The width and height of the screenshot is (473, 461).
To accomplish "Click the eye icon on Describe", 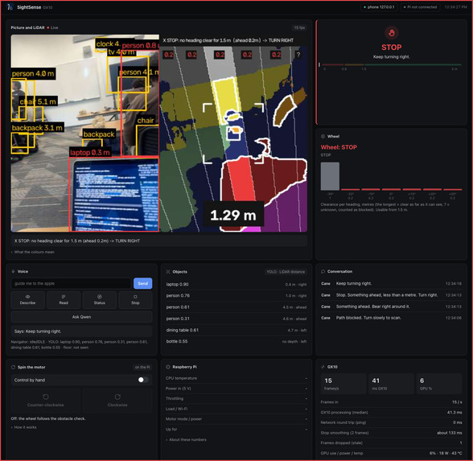I will [x=27, y=297].
